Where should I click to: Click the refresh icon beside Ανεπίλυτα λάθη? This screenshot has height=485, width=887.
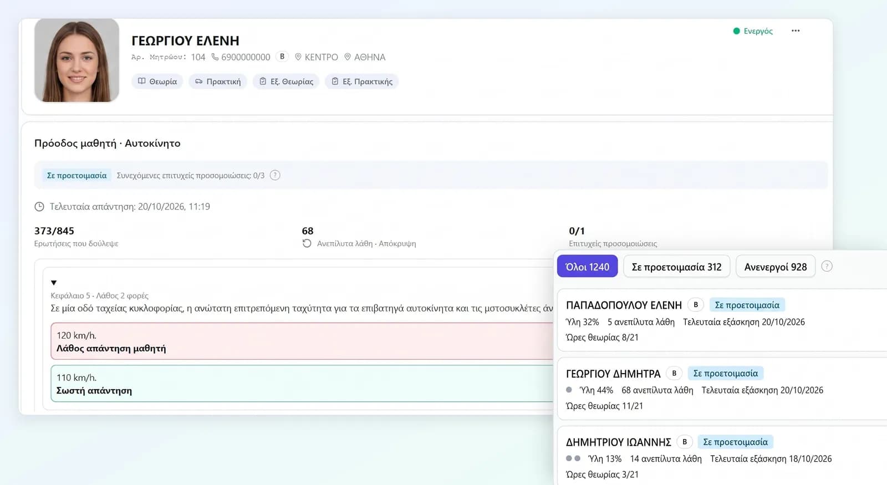click(x=307, y=243)
